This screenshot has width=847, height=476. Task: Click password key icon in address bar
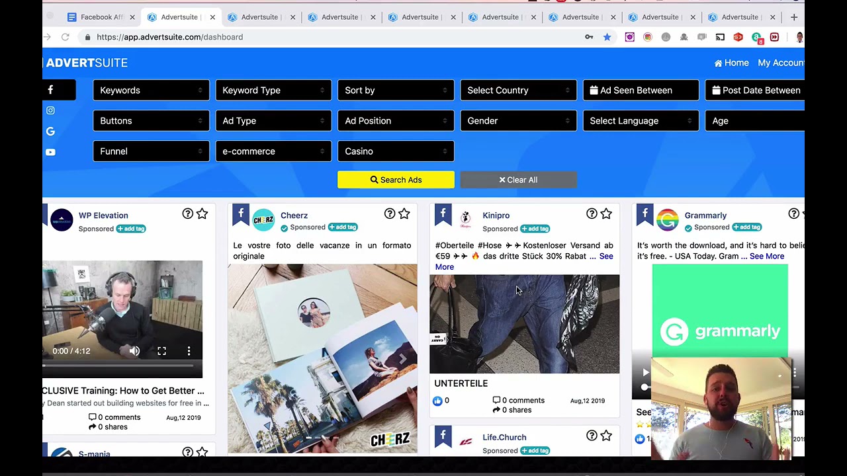[589, 37]
